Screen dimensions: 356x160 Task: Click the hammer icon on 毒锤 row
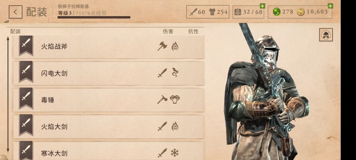(162, 99)
